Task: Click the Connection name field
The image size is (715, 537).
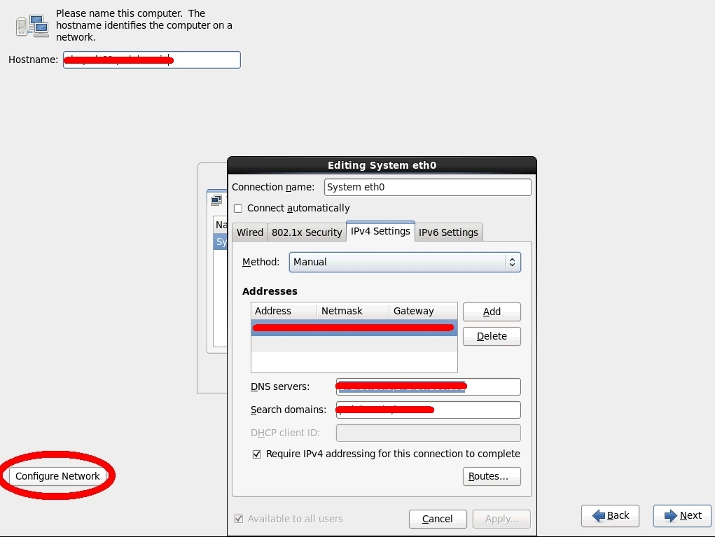Action: coord(427,187)
